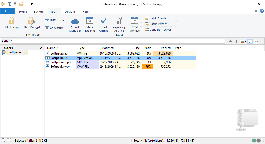Click Split Archive
The image size is (265, 144).
135,25
